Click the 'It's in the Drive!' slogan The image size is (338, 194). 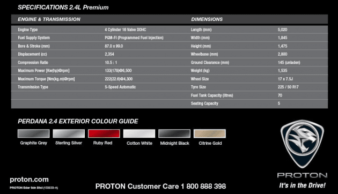click(x=302, y=185)
